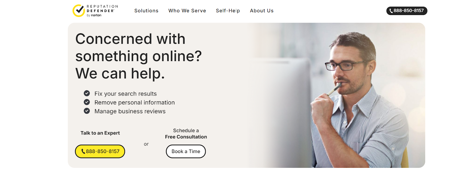Image resolution: width=474 pixels, height=192 pixels.
Task: Click checkmark beside Manage business reviews
Action: coord(87,111)
